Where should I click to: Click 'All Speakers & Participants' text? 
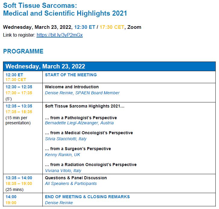71,183
